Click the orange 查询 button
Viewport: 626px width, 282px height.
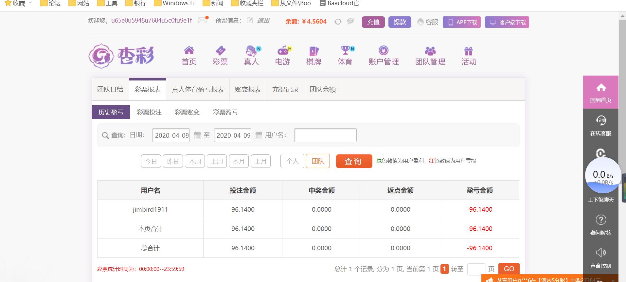[x=354, y=161]
